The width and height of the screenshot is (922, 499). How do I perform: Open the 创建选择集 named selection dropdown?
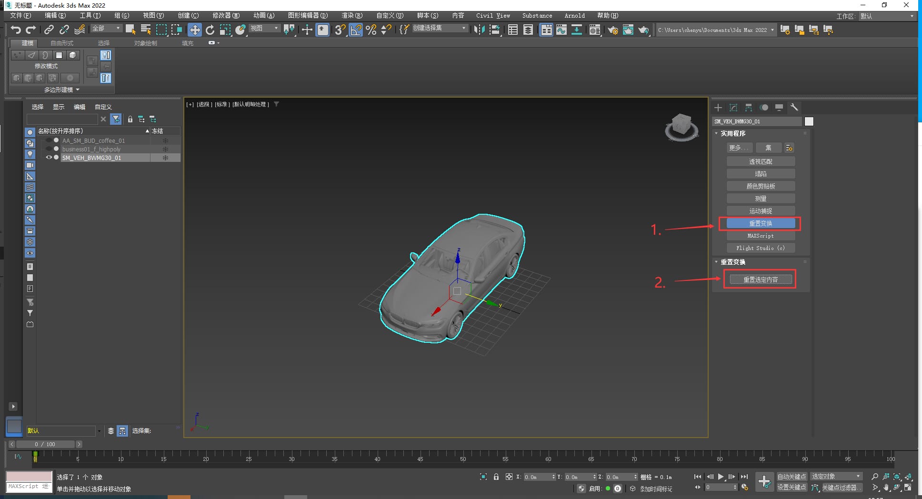439,28
